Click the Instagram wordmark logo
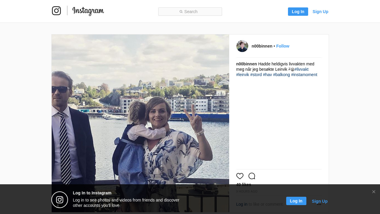 tap(88, 11)
